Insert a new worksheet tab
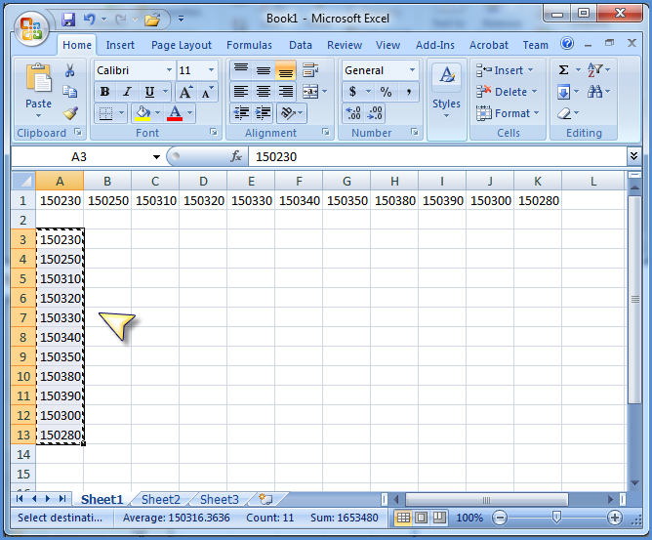This screenshot has height=540, width=652. pos(265,498)
